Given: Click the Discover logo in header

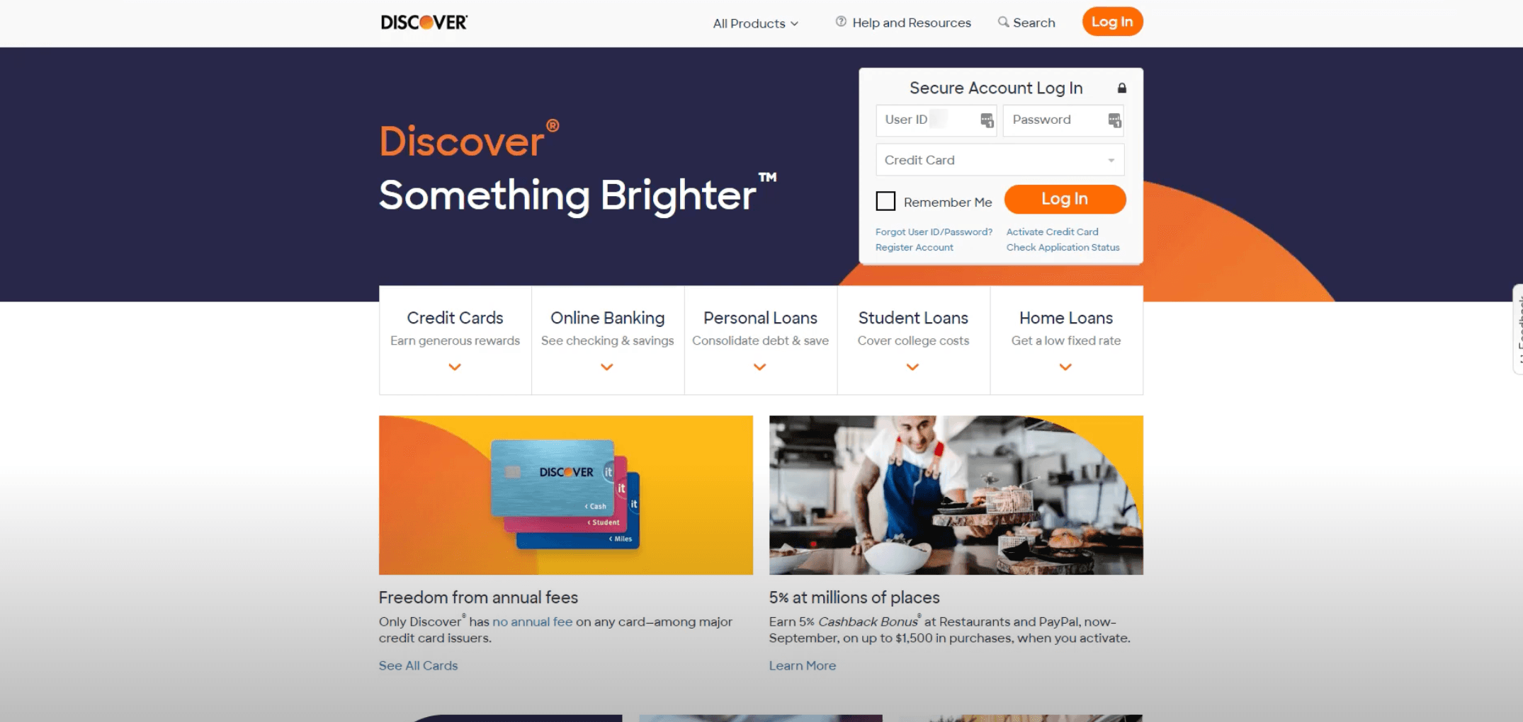Looking at the screenshot, I should coord(424,23).
